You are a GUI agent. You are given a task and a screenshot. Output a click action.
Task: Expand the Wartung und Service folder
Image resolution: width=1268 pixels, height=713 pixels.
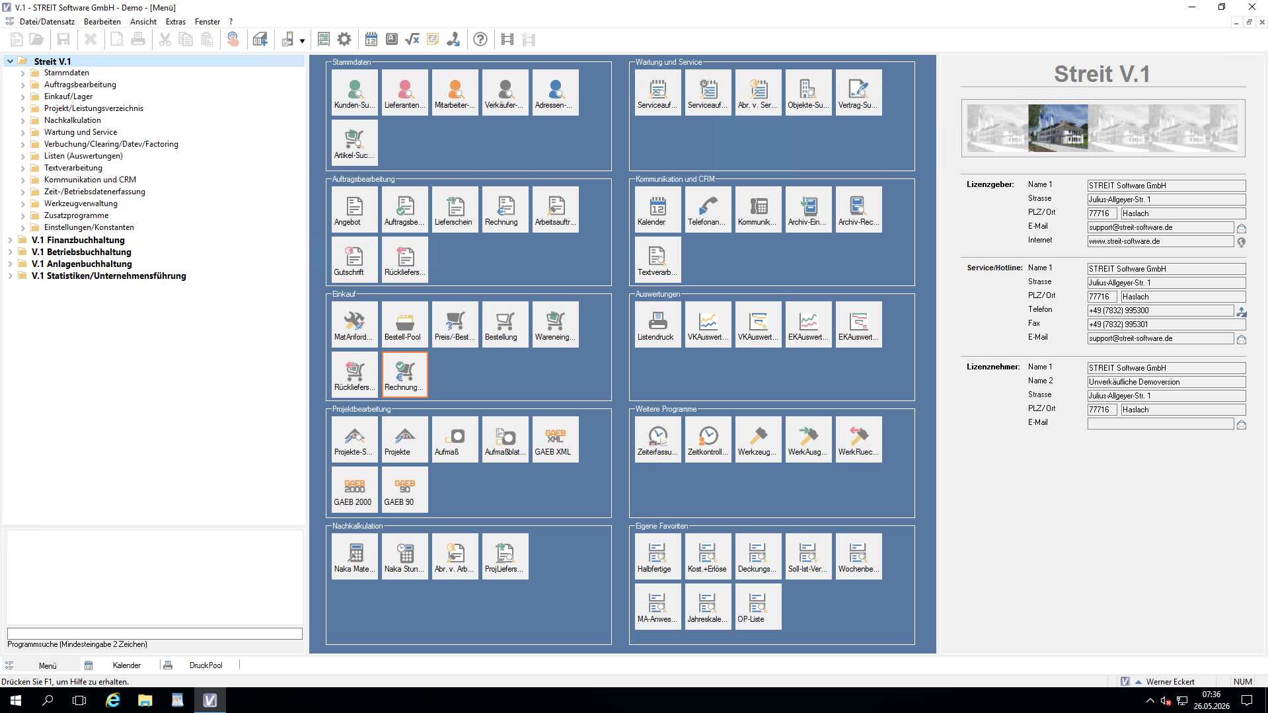(x=22, y=133)
